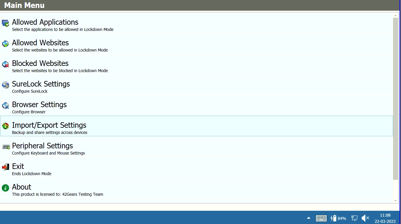
Task: Click scrollbar up arrow
Action: pos(395,15)
